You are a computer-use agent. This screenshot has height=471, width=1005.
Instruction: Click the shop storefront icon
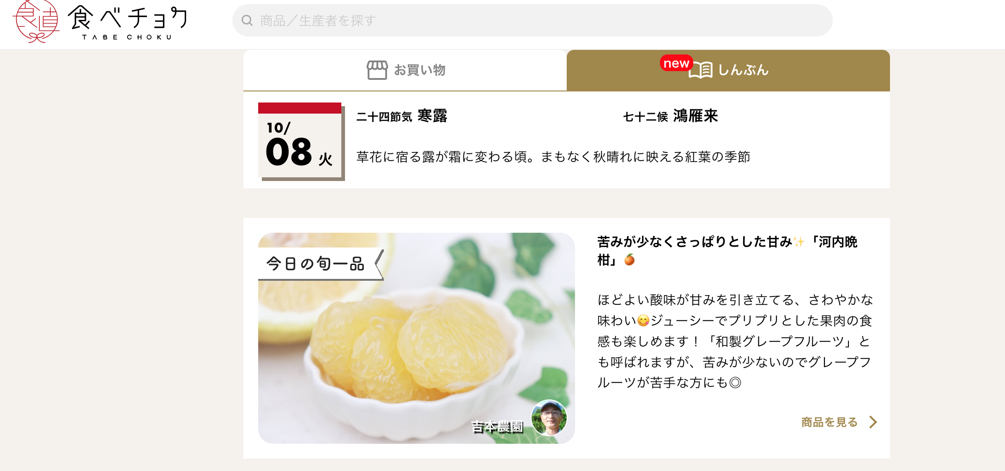(x=377, y=70)
